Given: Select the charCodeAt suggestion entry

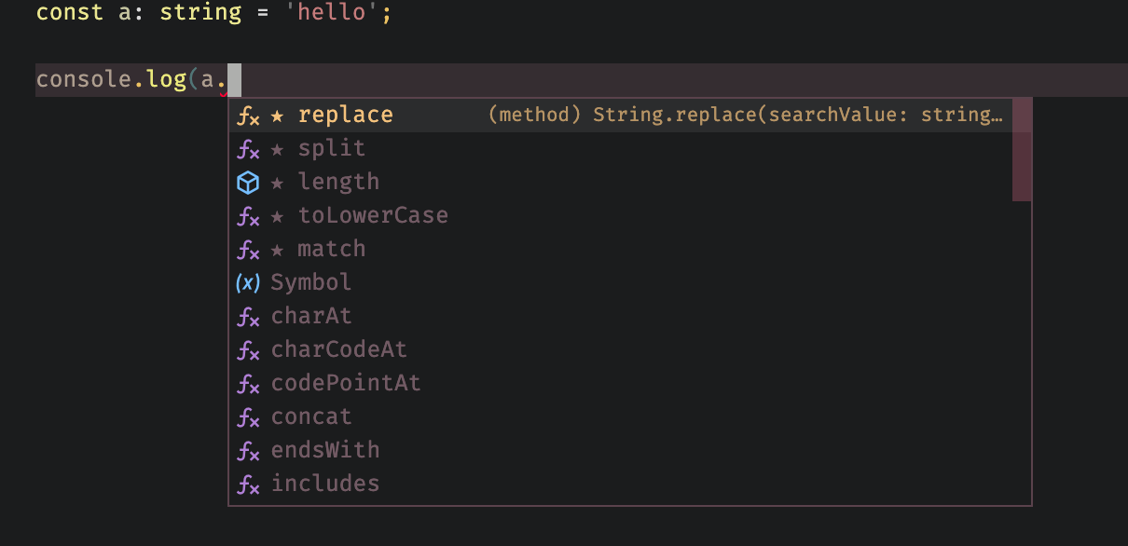Looking at the screenshot, I should click(x=339, y=349).
